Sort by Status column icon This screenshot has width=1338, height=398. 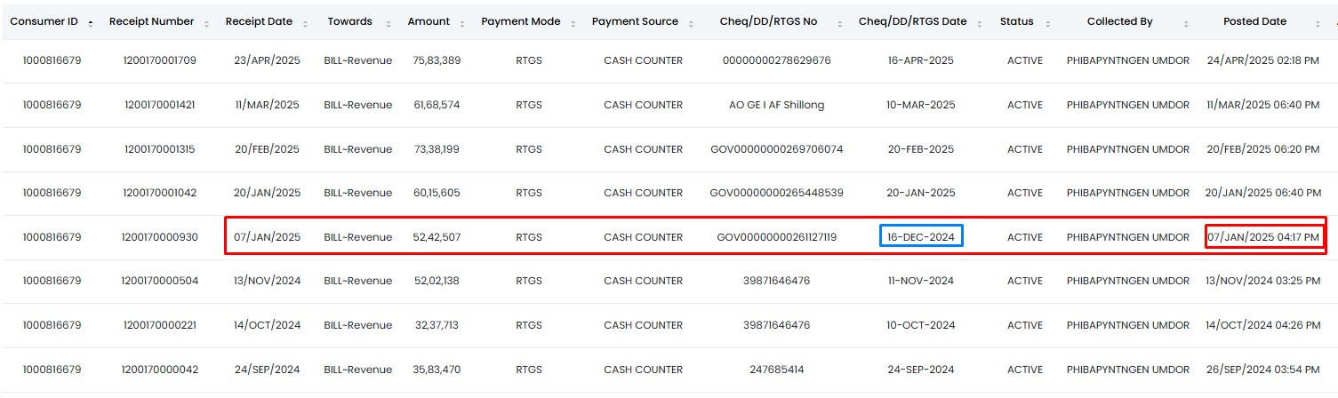coord(1046,24)
